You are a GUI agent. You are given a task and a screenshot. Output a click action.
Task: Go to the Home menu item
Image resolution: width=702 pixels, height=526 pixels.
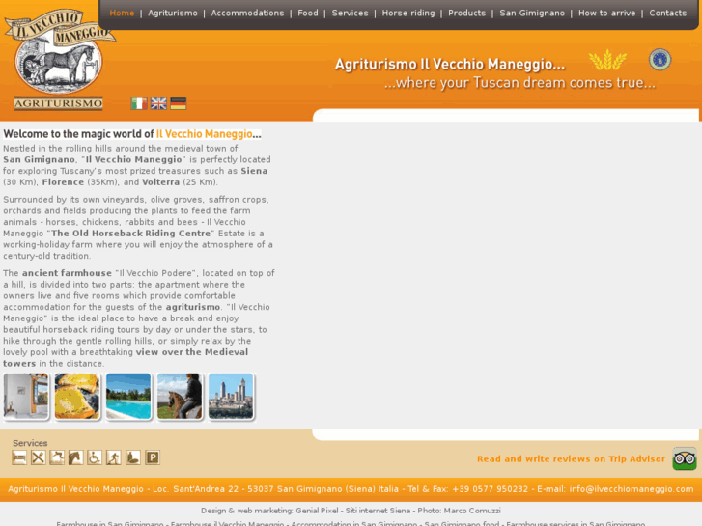[x=122, y=13]
